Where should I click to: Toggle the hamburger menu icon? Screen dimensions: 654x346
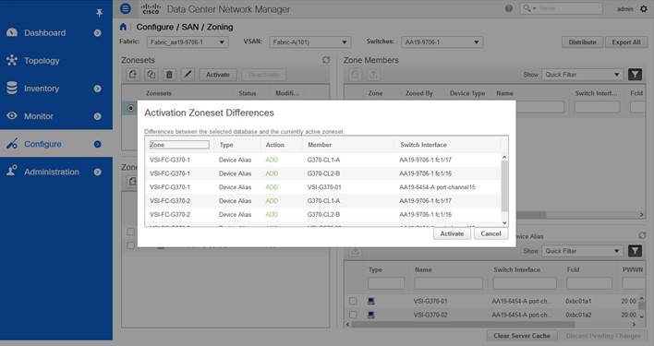click(x=125, y=8)
